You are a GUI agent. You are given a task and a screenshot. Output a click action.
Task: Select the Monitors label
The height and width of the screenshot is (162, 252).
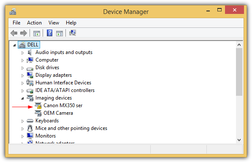[46, 136]
